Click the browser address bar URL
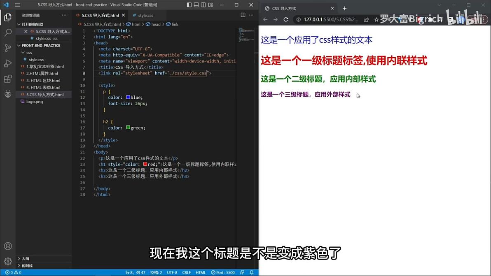This screenshot has height=276, width=491. [x=331, y=19]
